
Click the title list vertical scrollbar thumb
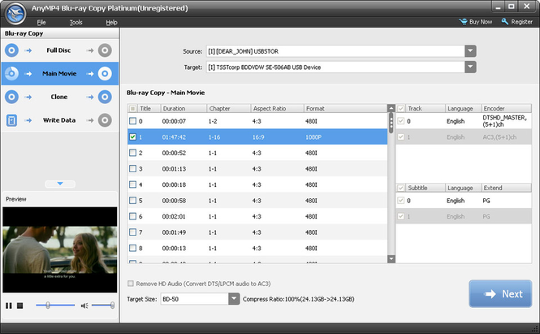[x=391, y=123]
